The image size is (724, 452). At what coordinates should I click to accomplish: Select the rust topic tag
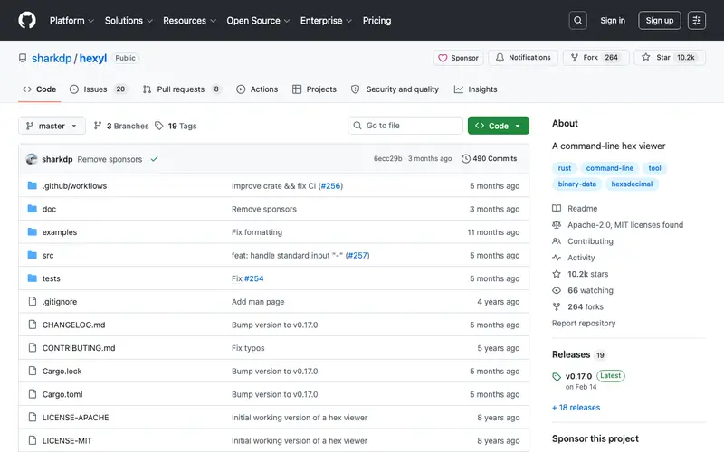(564, 168)
